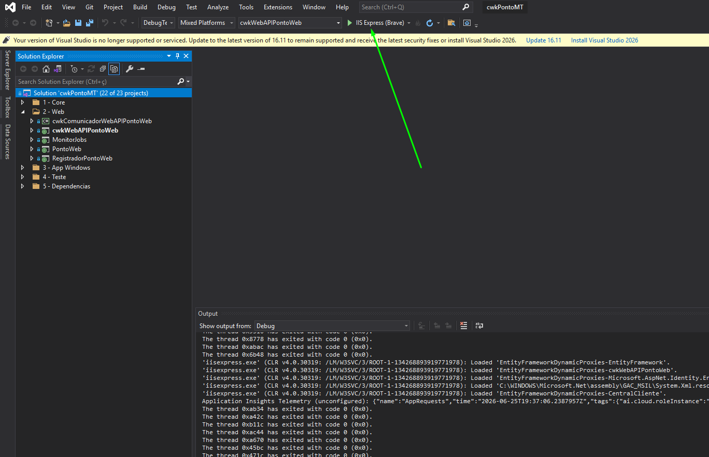
Task: Toggle Word Wrap in the Output window
Action: click(480, 326)
